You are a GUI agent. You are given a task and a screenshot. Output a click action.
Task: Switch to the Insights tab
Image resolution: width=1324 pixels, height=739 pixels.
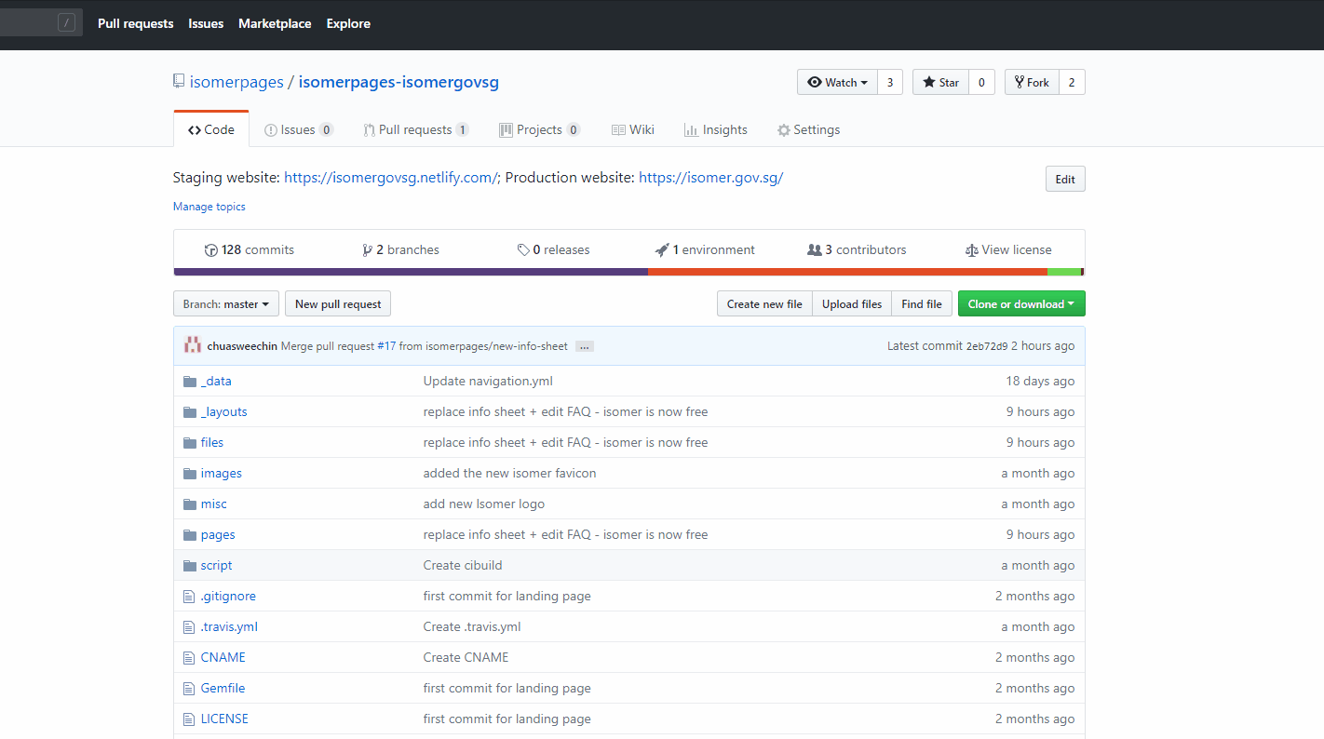click(715, 130)
